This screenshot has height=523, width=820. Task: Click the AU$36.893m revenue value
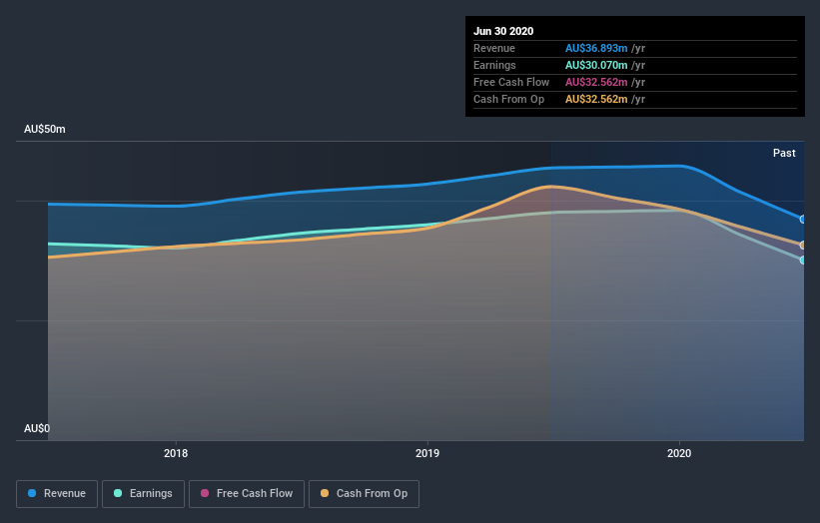click(x=596, y=49)
